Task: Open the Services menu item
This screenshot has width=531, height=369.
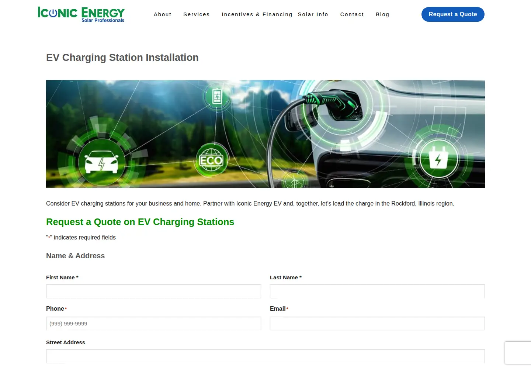Action: (197, 14)
